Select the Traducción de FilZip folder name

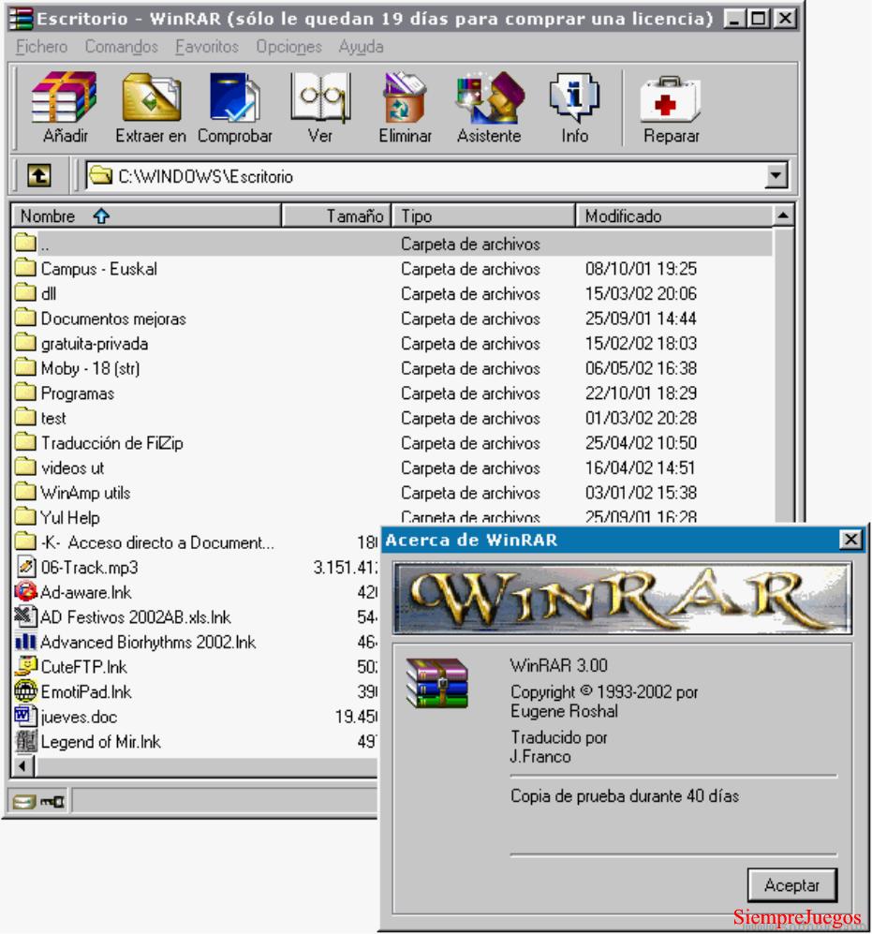click(x=112, y=443)
